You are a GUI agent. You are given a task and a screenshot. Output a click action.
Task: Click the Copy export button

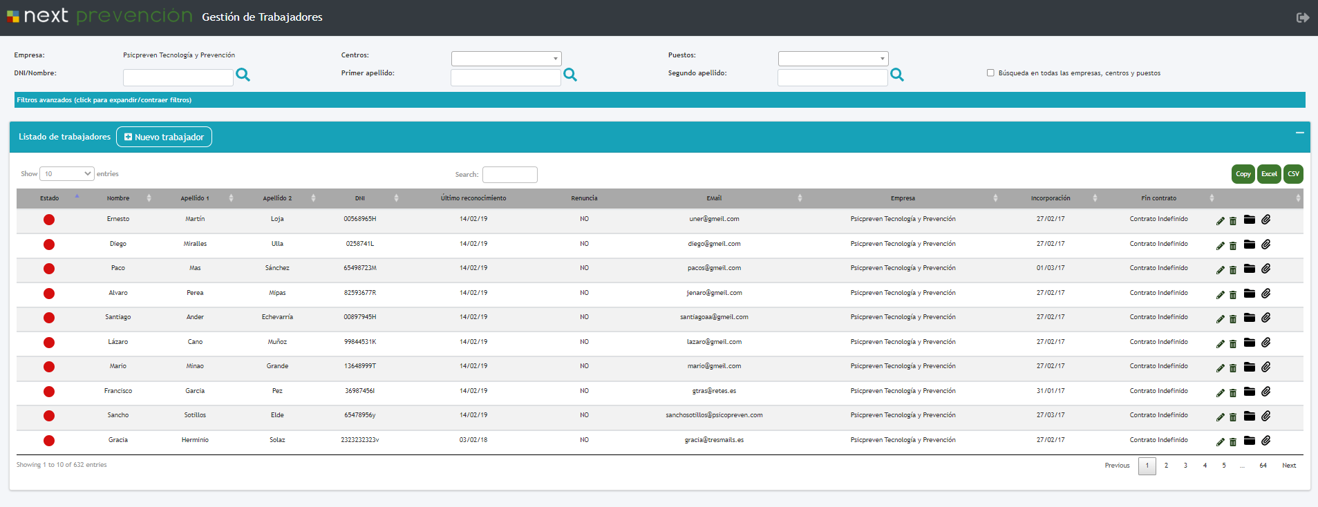tap(1243, 174)
